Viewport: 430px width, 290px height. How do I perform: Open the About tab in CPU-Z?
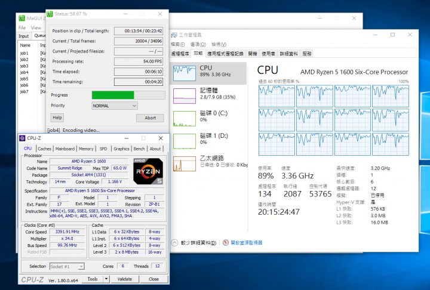(x=155, y=149)
